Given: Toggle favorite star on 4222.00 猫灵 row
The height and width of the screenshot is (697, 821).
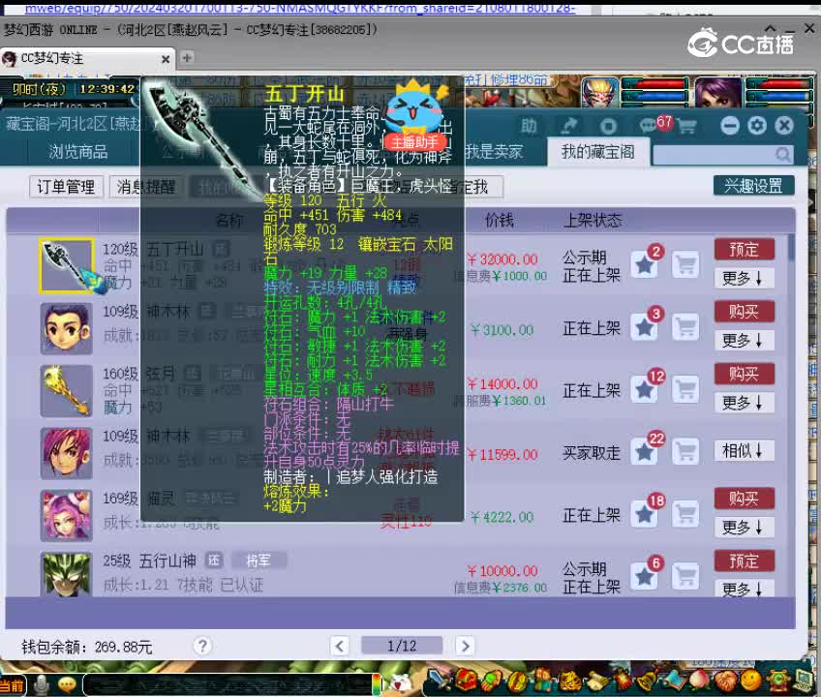Looking at the screenshot, I should click(x=644, y=515).
